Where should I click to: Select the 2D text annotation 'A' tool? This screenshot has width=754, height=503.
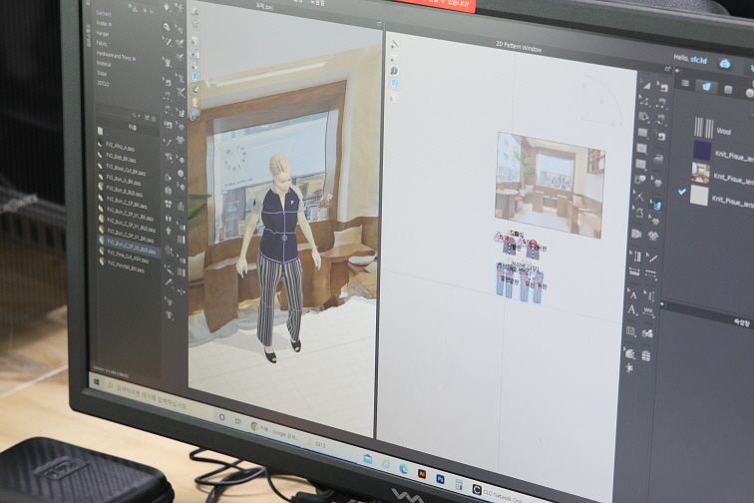pos(631,309)
